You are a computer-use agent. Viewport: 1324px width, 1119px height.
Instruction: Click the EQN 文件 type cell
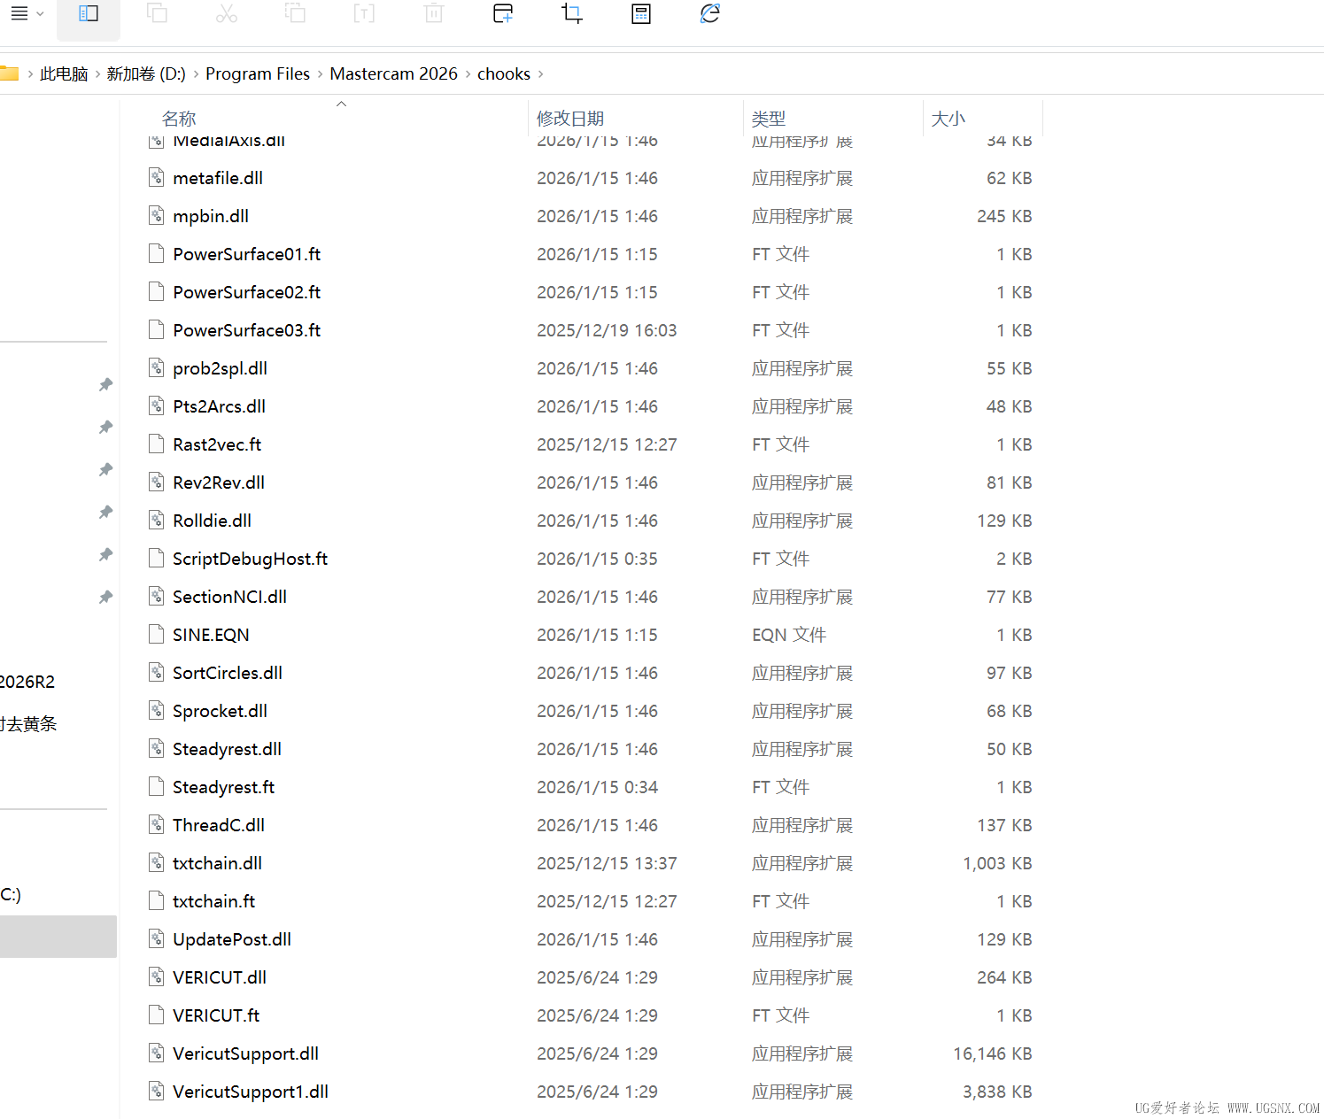point(789,635)
